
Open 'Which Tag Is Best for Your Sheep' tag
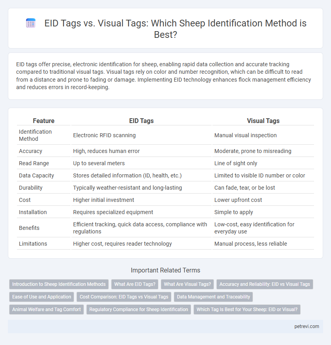point(247,310)
